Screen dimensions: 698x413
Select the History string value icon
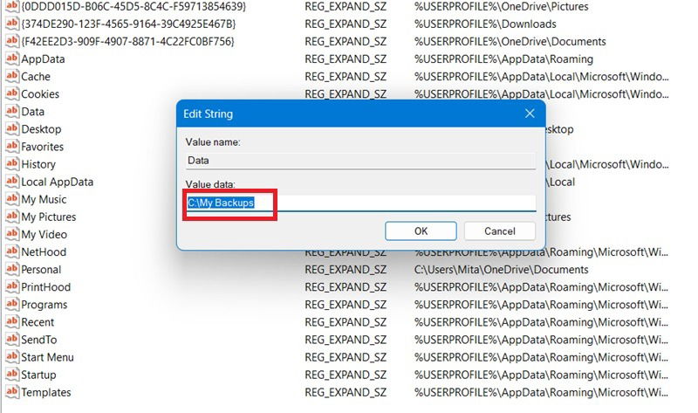(x=12, y=163)
